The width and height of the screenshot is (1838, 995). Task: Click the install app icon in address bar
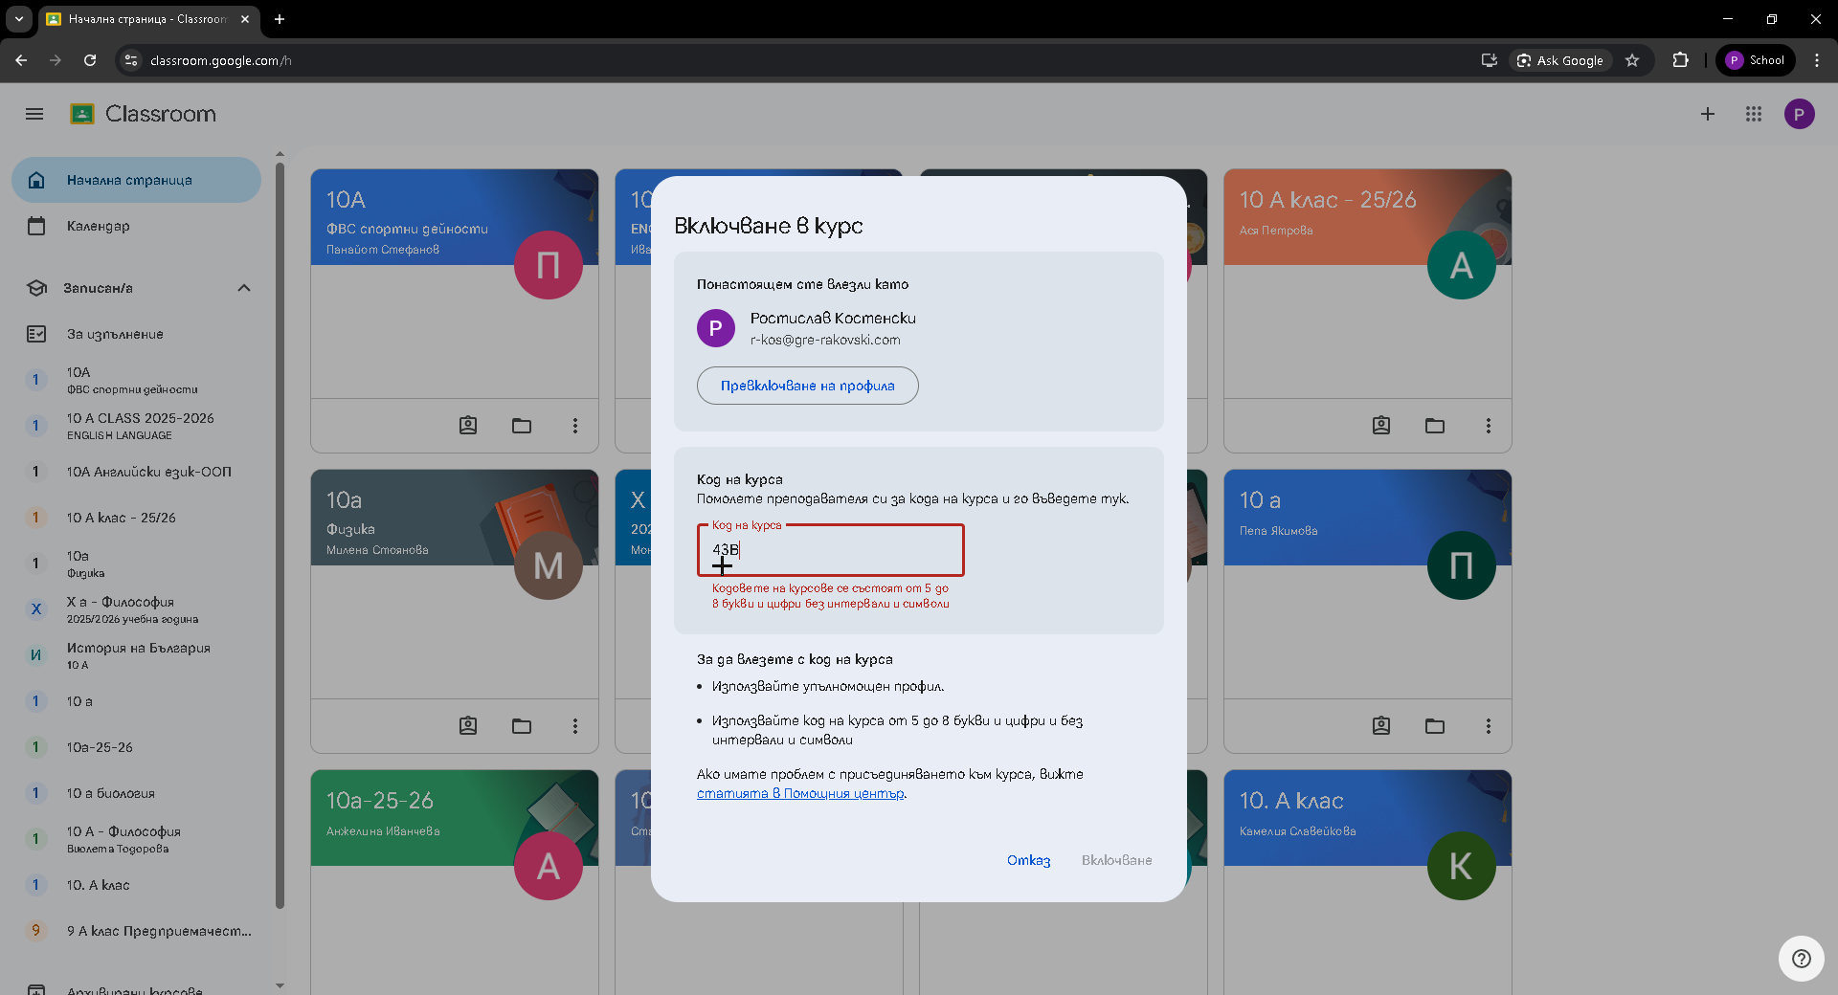1489,60
